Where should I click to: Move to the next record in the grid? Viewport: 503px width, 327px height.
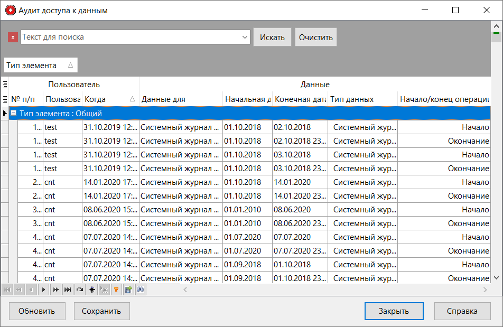pyautogui.click(x=43, y=289)
